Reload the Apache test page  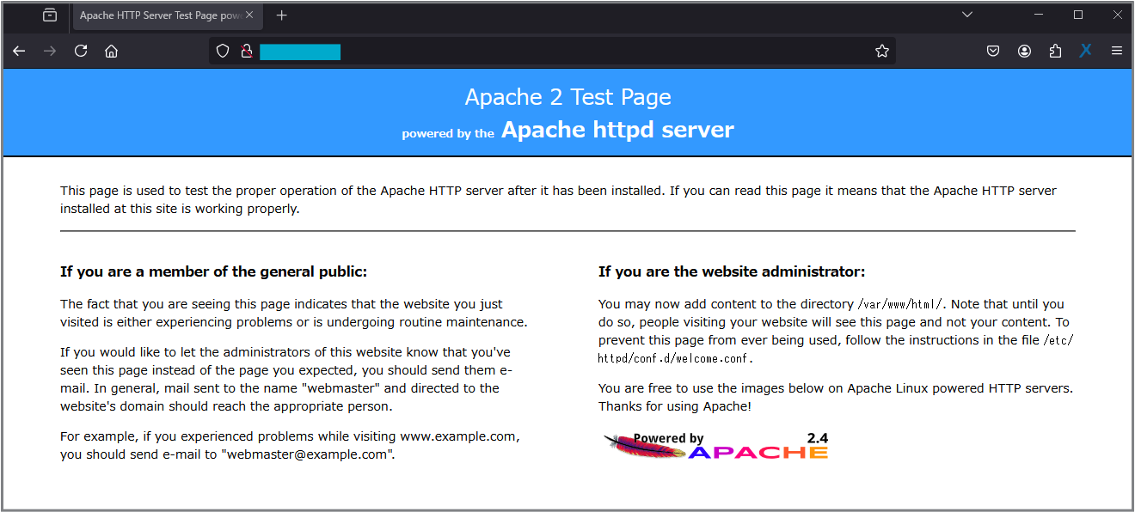81,52
